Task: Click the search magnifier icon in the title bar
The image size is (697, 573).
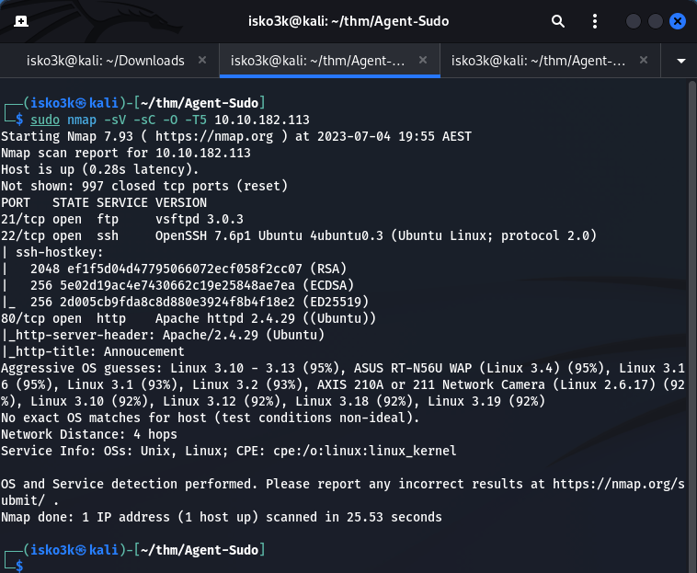Action: [558, 20]
